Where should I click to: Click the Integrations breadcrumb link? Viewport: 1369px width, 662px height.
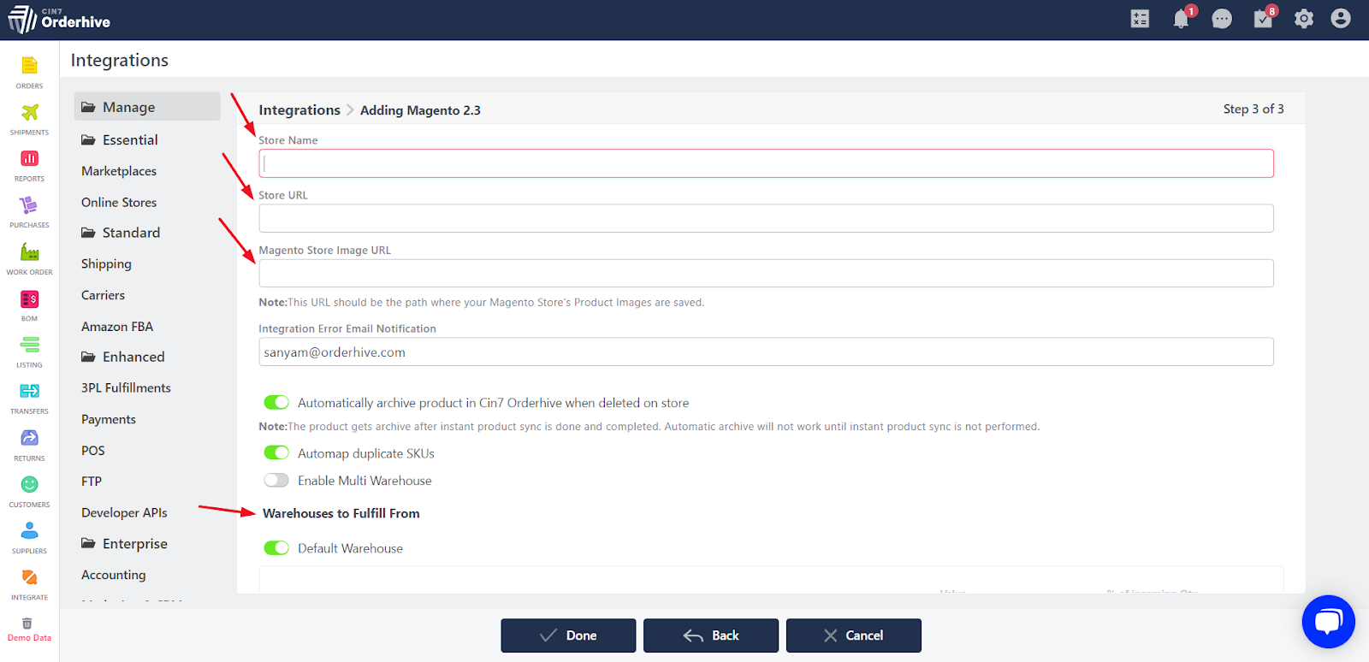pyautogui.click(x=299, y=109)
